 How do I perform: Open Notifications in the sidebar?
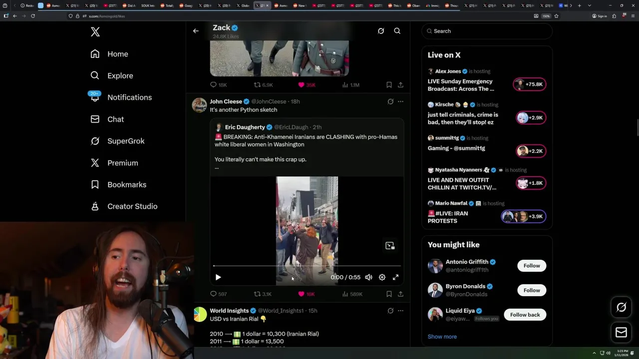(x=121, y=97)
